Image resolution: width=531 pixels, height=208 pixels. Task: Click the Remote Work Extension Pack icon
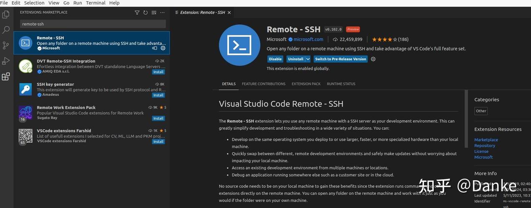pyautogui.click(x=25, y=113)
